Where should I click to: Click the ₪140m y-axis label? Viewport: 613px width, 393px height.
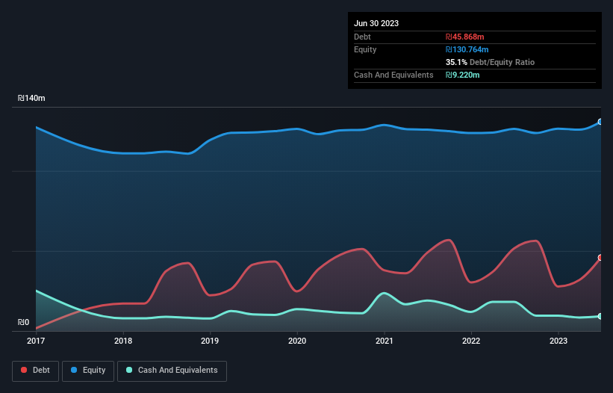pos(31,98)
